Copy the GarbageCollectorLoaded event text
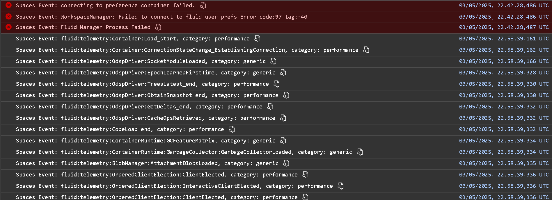This screenshot has width=552, height=200. pyautogui.click(x=360, y=152)
